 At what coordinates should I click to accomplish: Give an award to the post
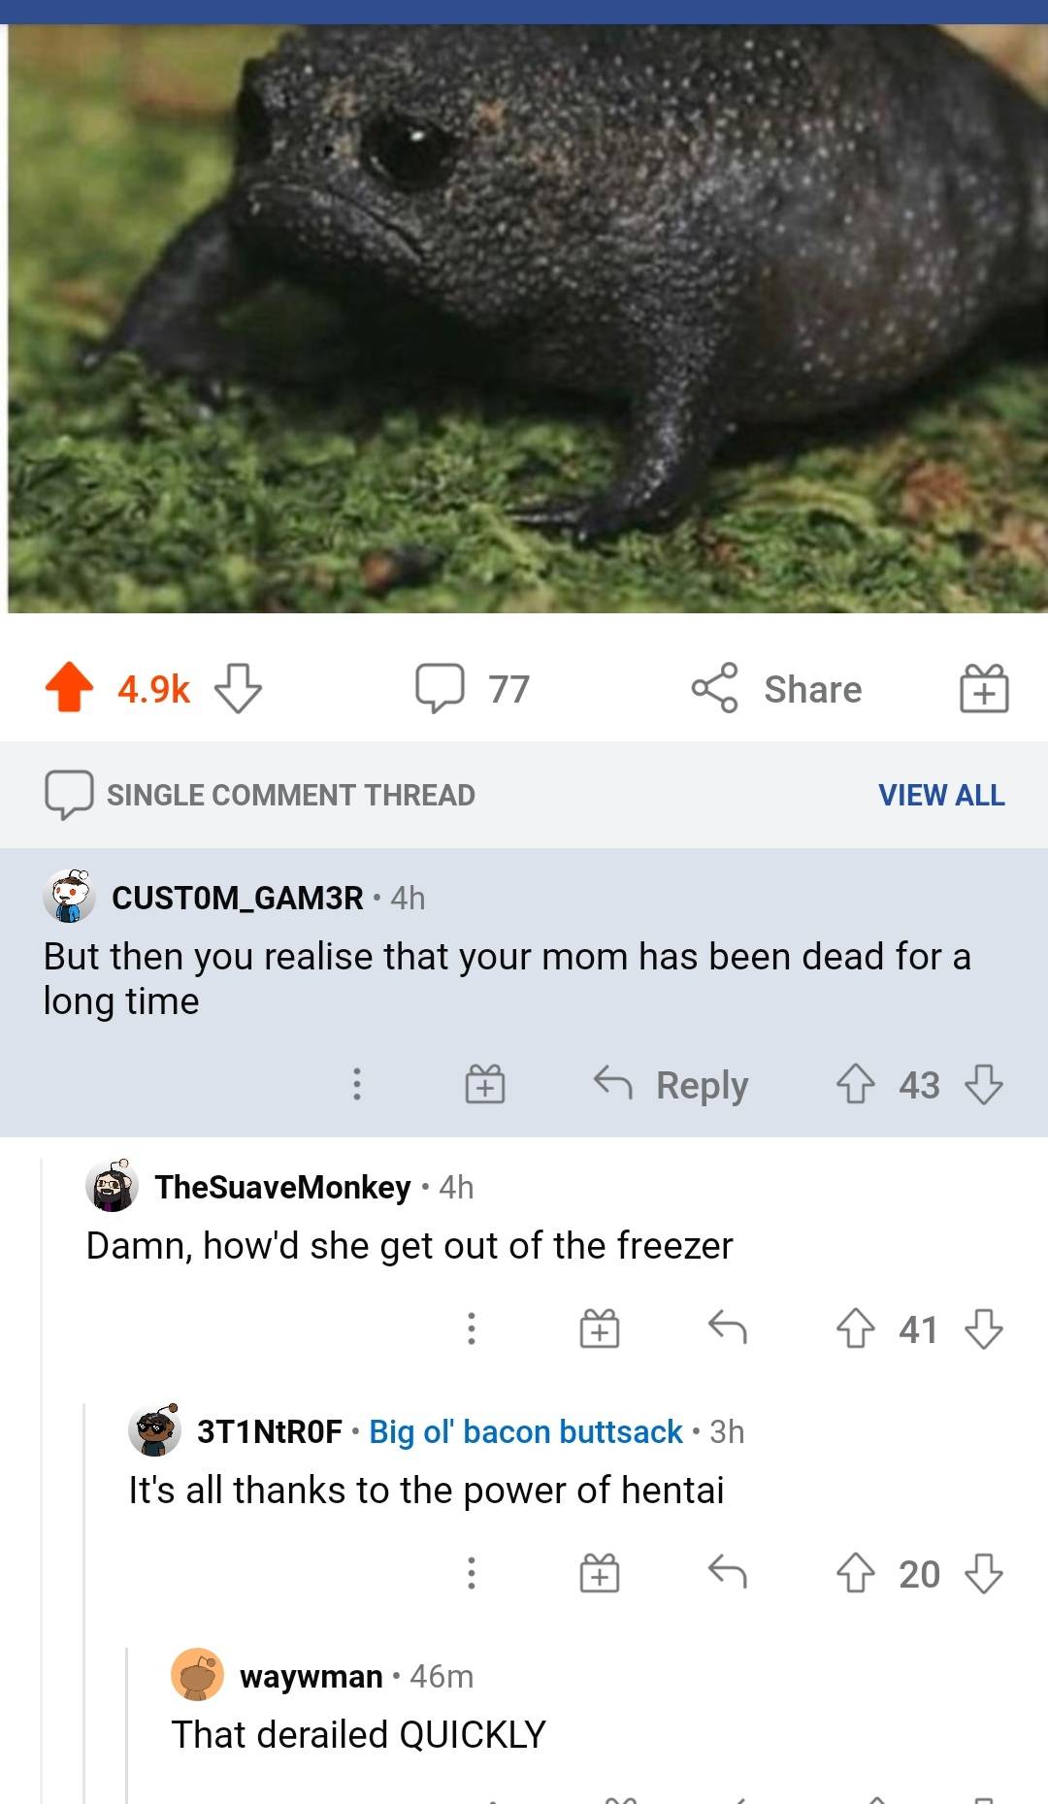984,688
